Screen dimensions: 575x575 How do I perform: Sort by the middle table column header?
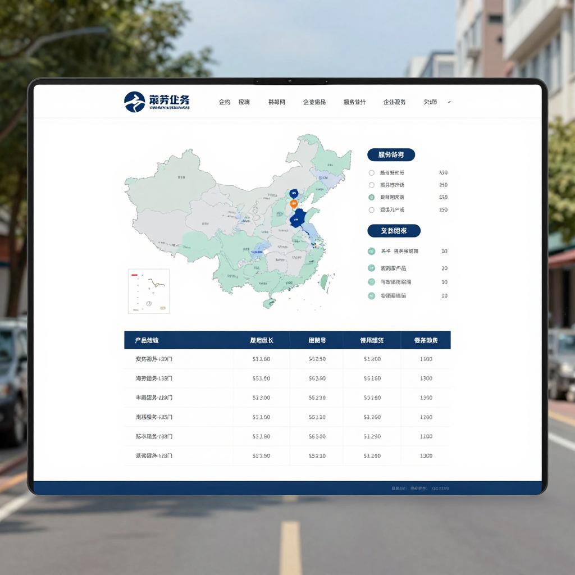coord(317,340)
